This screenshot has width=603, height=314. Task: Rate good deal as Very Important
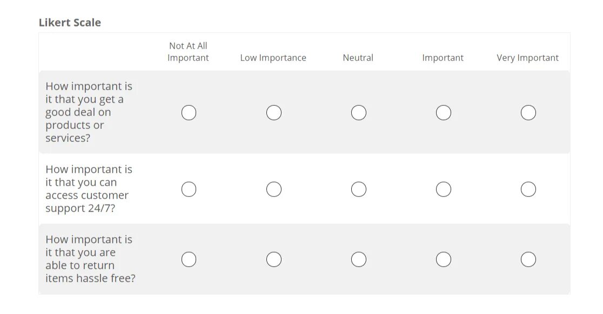pyautogui.click(x=528, y=113)
